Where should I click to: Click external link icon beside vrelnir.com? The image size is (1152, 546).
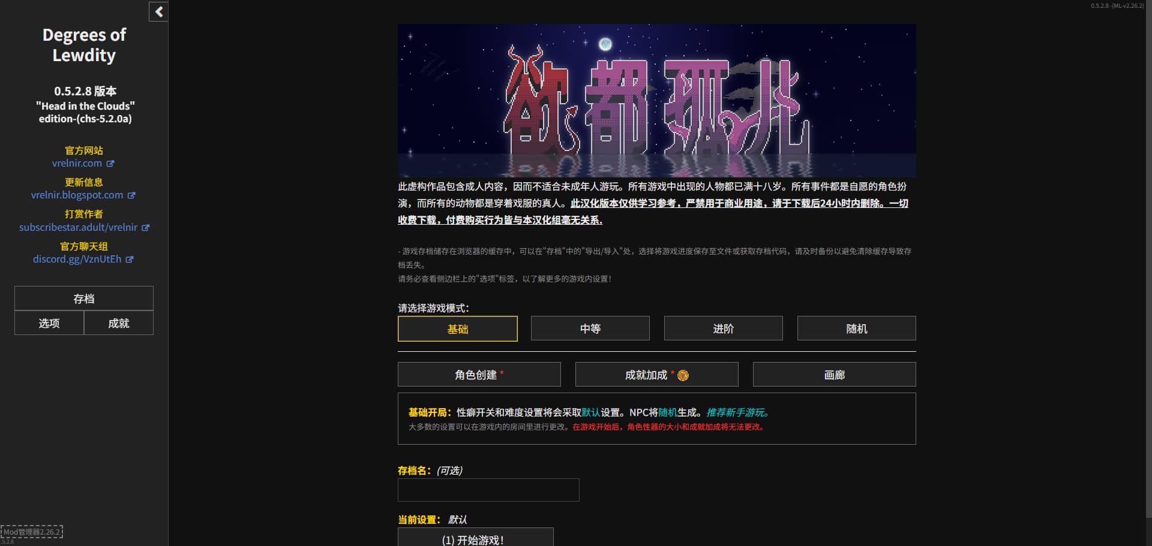(x=110, y=164)
